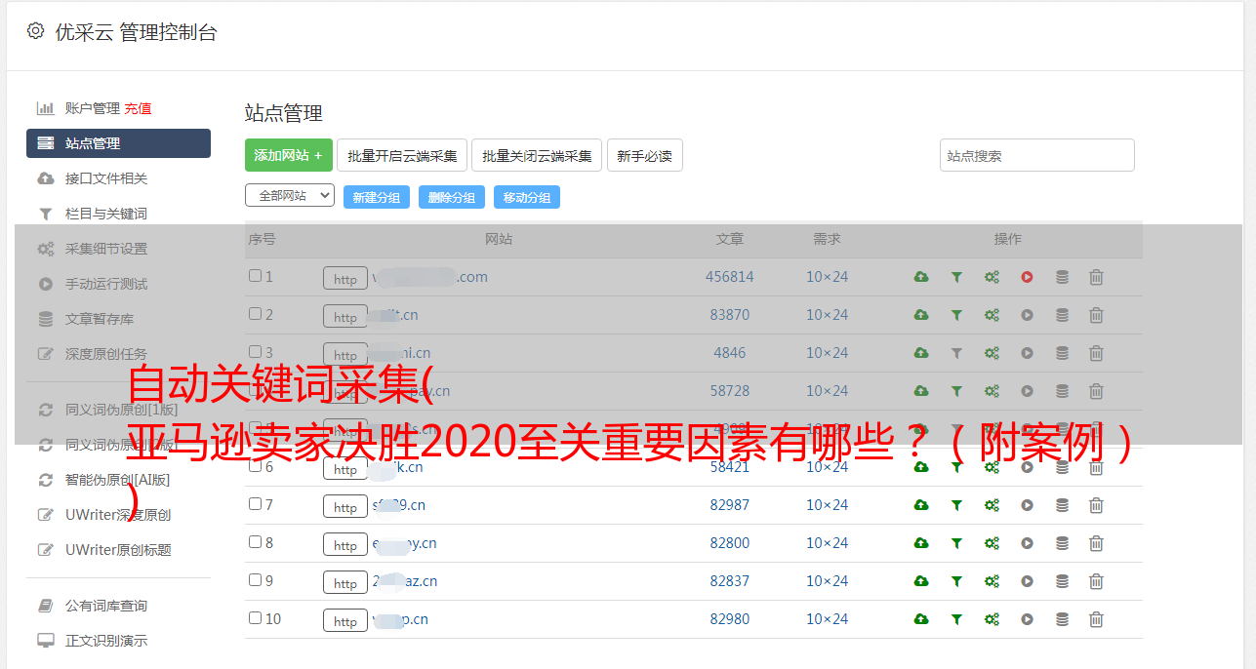Select 站点管理 in the sidebar

(x=118, y=143)
